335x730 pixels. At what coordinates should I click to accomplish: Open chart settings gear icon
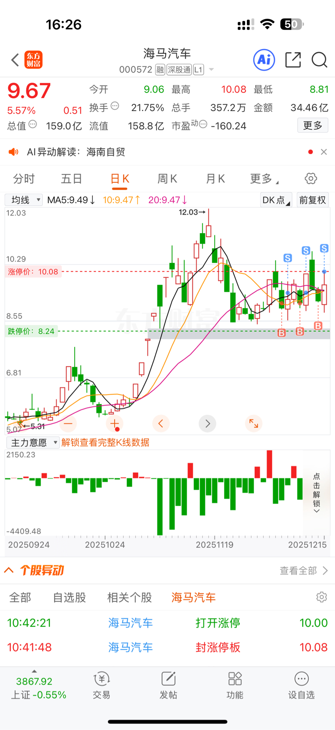point(311,178)
